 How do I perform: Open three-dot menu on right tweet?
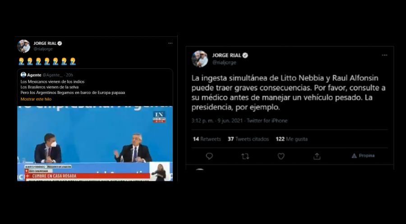point(384,55)
